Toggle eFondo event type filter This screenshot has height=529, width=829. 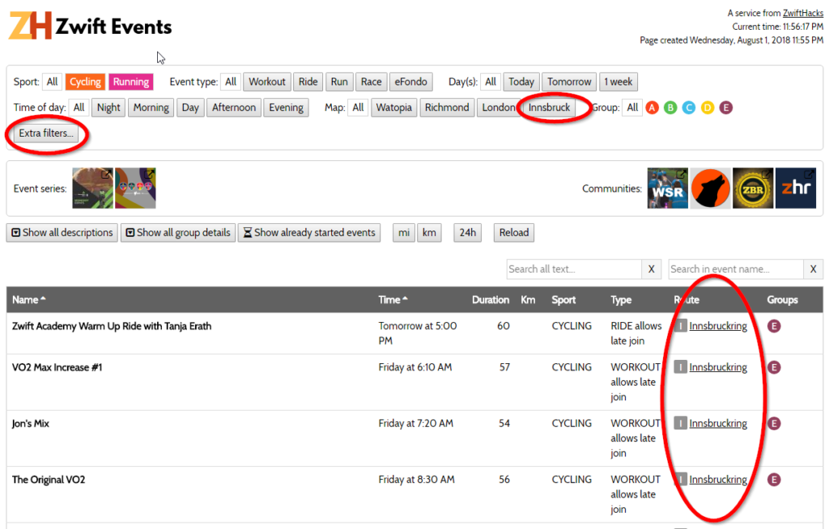[x=410, y=82]
